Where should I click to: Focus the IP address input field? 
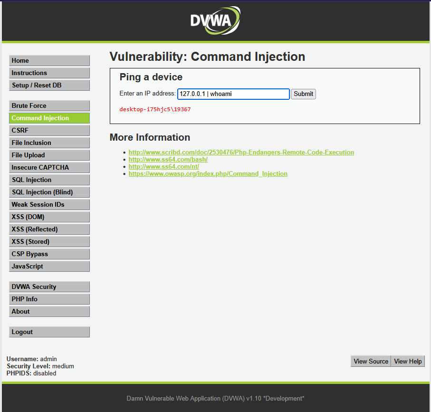(233, 94)
